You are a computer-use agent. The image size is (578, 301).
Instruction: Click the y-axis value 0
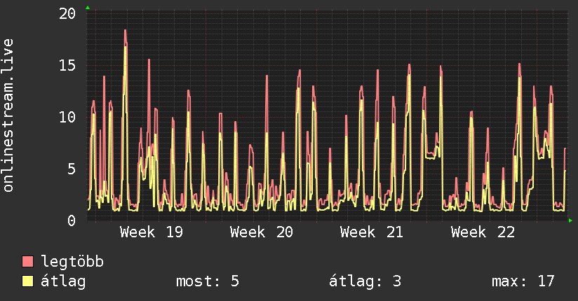click(72, 220)
